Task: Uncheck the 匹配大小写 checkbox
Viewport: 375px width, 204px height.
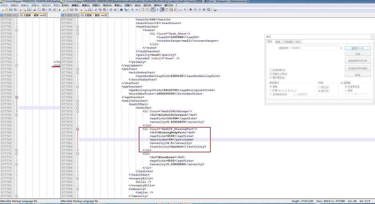Action: [x=271, y=74]
